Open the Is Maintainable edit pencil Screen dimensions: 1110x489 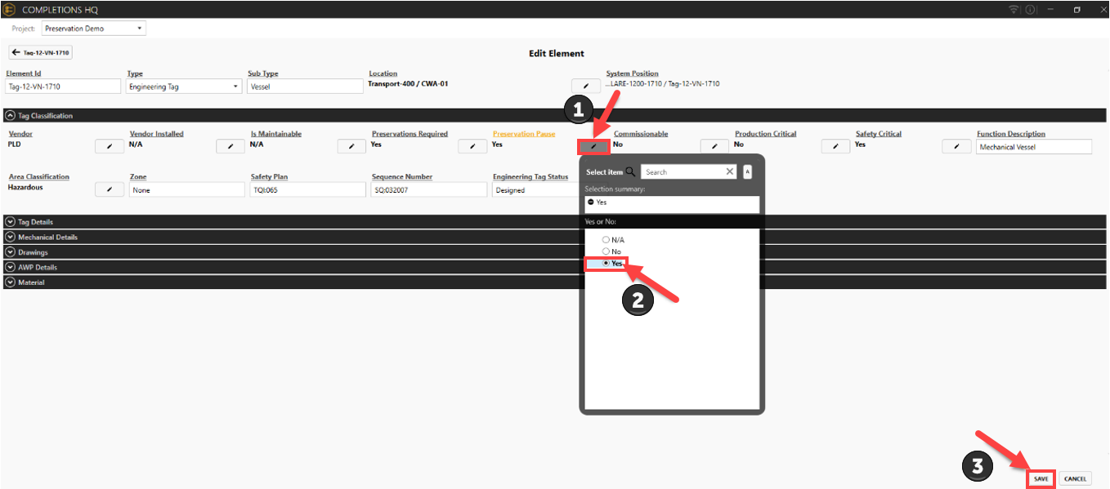click(351, 146)
